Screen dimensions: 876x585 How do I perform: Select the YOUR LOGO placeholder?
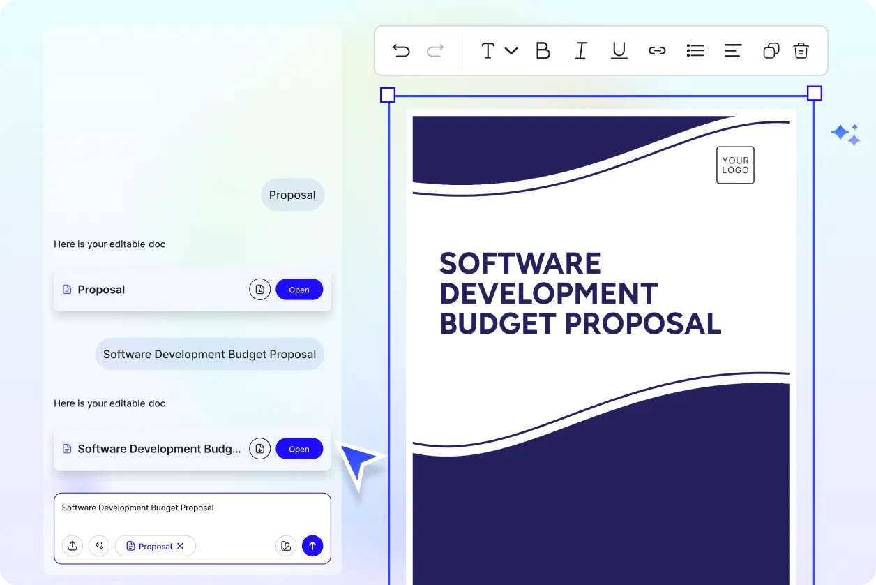point(735,165)
